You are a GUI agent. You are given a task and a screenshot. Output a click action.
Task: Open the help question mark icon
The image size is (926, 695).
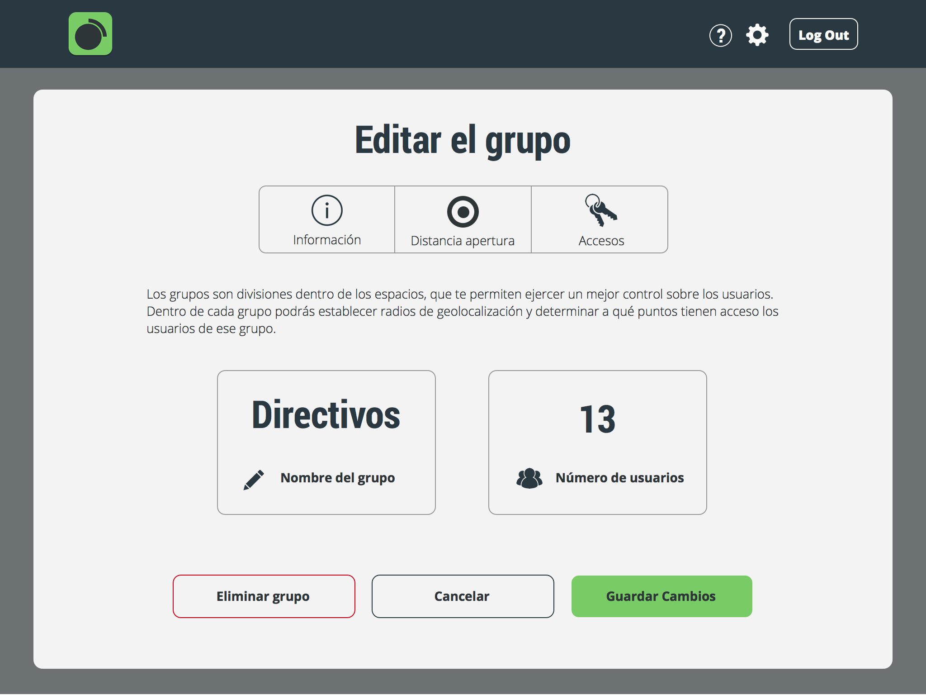(720, 35)
